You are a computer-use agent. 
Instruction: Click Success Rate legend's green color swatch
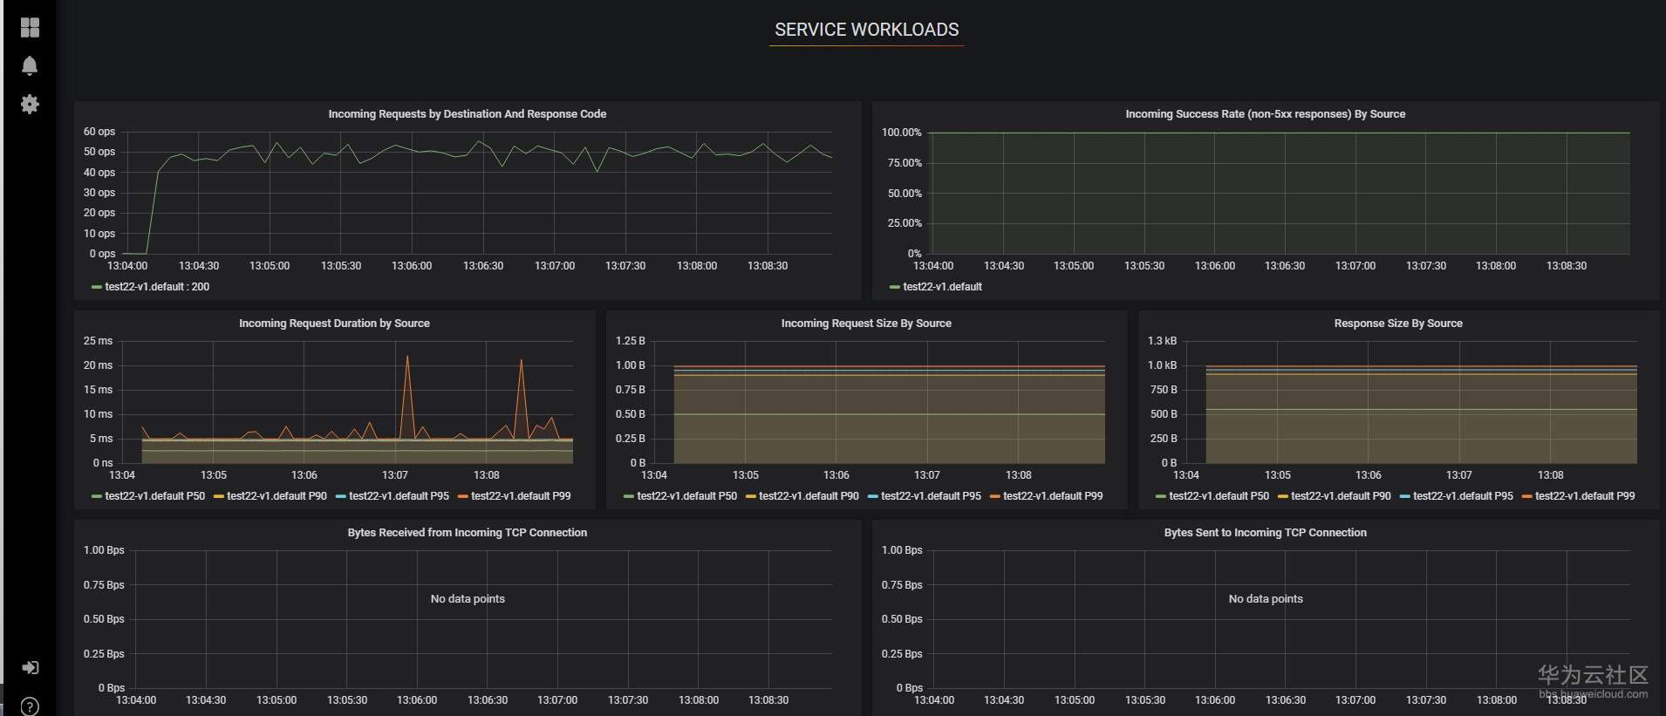pyautogui.click(x=894, y=287)
